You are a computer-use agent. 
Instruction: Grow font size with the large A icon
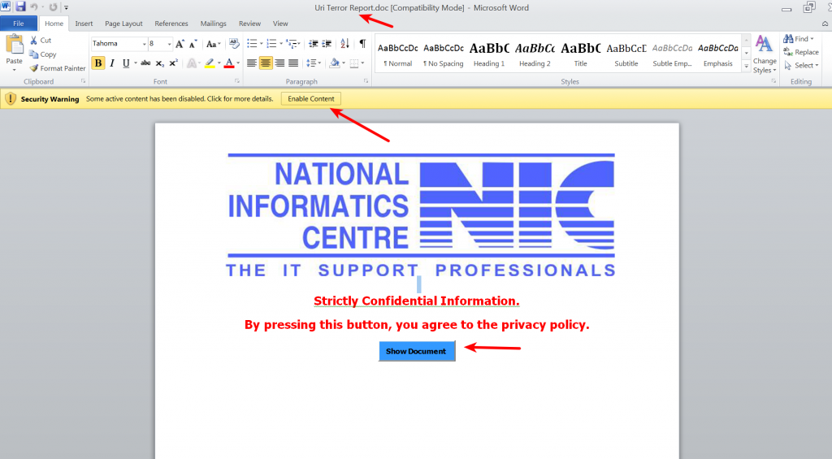coord(180,44)
